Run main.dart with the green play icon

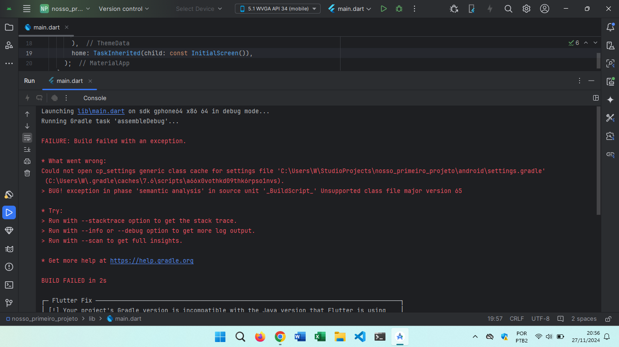tap(384, 9)
